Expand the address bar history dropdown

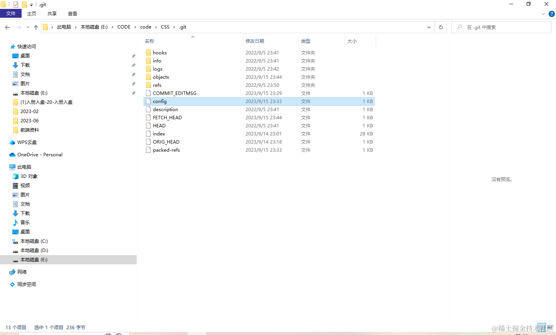coord(429,27)
